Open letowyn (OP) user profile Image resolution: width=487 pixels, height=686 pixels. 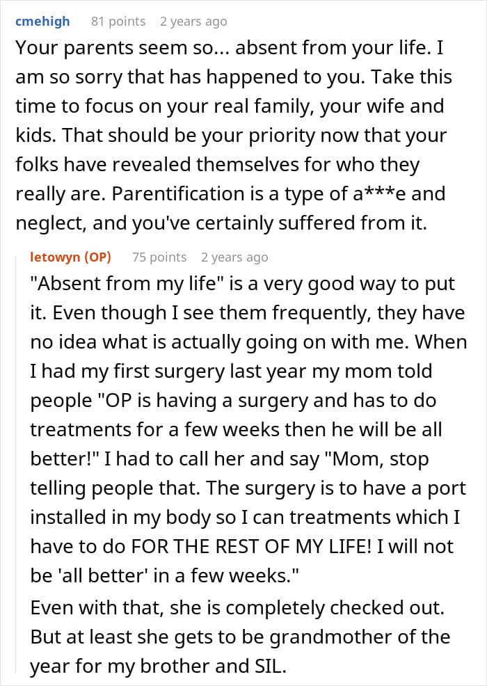70,257
